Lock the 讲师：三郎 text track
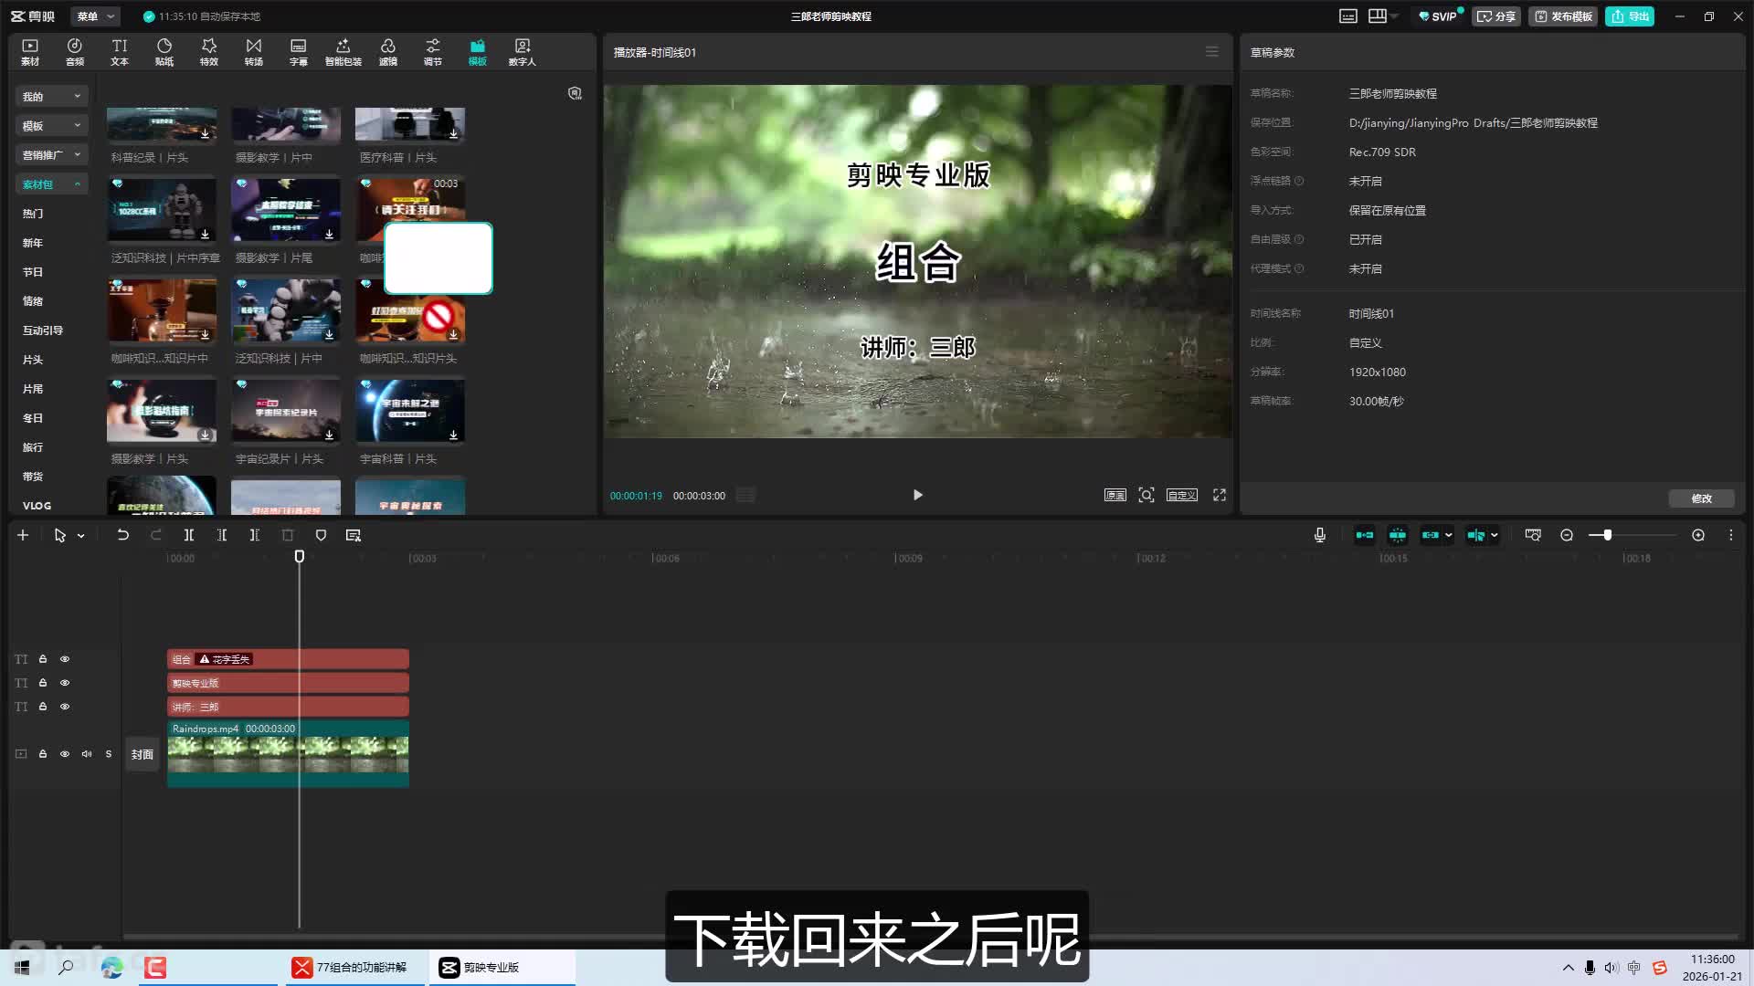The width and height of the screenshot is (1754, 986). (43, 707)
